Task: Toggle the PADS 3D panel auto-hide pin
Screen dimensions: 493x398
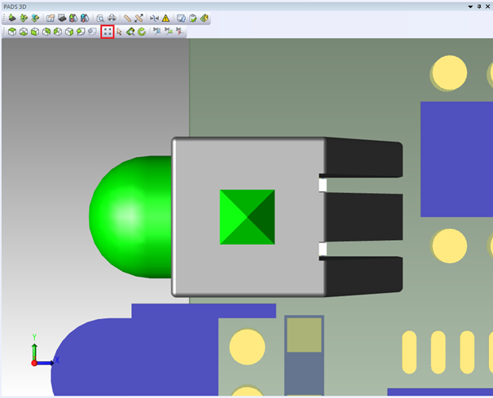Action: click(479, 7)
